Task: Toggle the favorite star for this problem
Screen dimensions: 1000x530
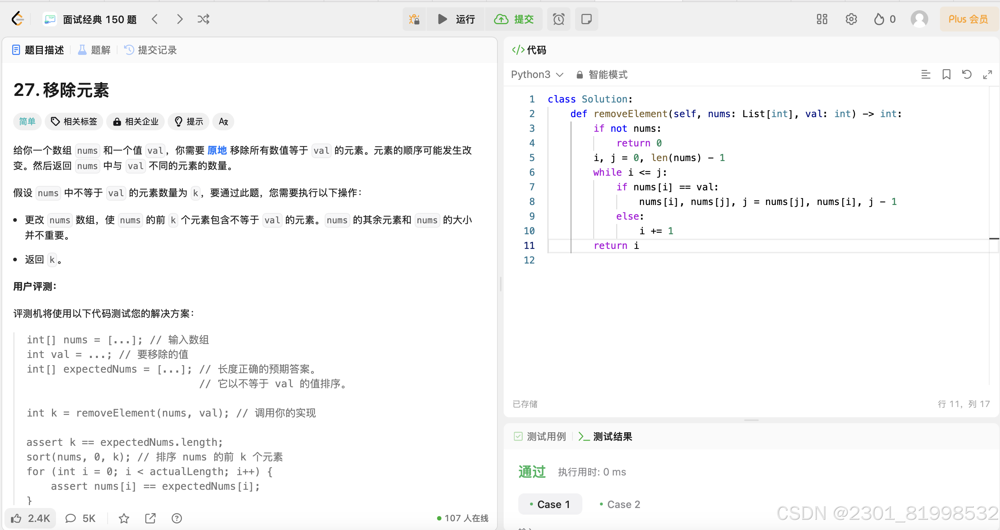Action: coord(124,518)
